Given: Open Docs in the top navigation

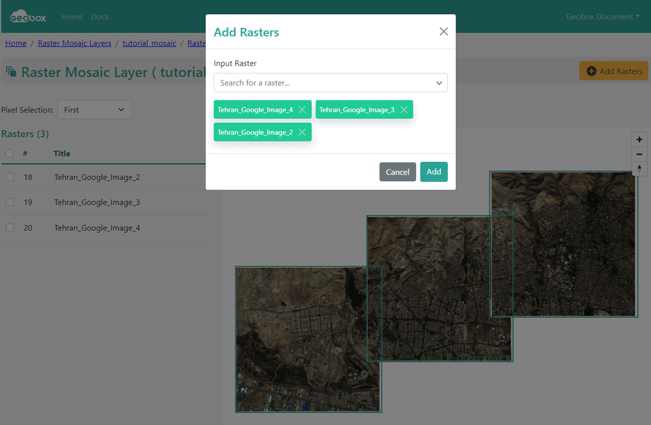Looking at the screenshot, I should click(x=100, y=17).
